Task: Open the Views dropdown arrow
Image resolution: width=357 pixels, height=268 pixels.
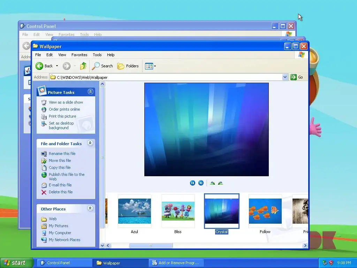Action: [155, 66]
